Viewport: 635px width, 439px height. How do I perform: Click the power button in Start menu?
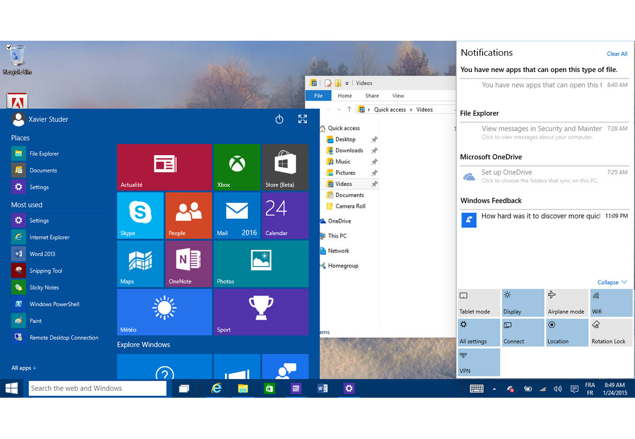[x=279, y=120]
